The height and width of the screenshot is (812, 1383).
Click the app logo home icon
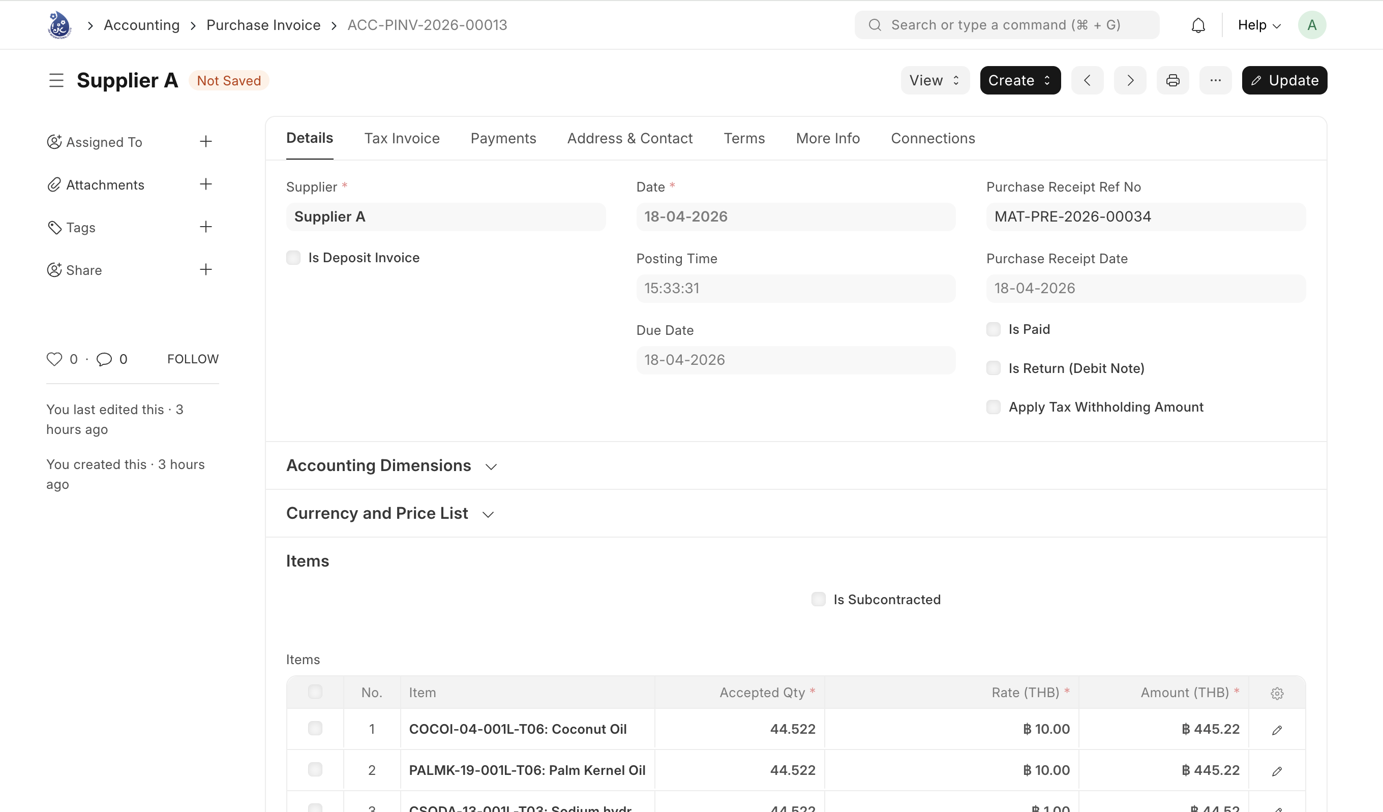point(59,25)
